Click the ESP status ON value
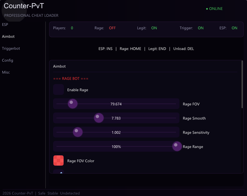 tap(235, 28)
